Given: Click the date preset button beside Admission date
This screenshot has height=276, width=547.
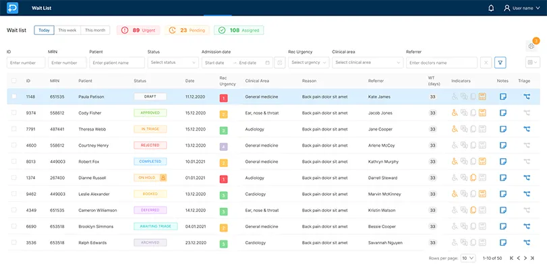Looking at the screenshot, I should click(x=280, y=63).
